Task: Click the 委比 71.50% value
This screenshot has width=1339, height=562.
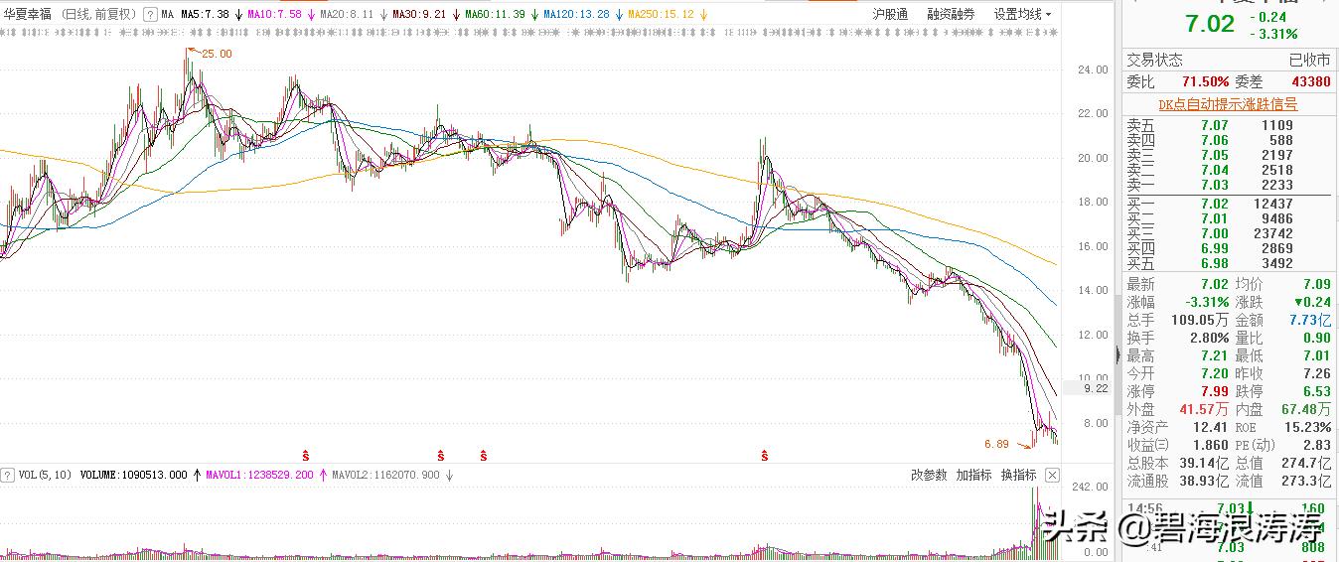Action: tap(1205, 81)
